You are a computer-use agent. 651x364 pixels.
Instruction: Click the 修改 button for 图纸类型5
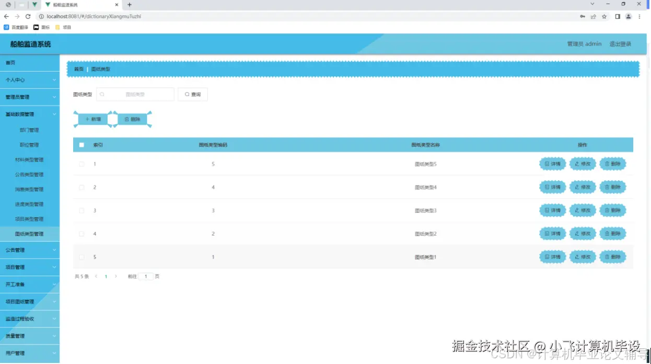[583, 164]
